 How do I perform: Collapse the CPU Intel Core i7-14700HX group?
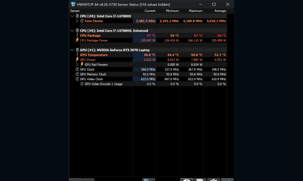(x=72, y=16)
